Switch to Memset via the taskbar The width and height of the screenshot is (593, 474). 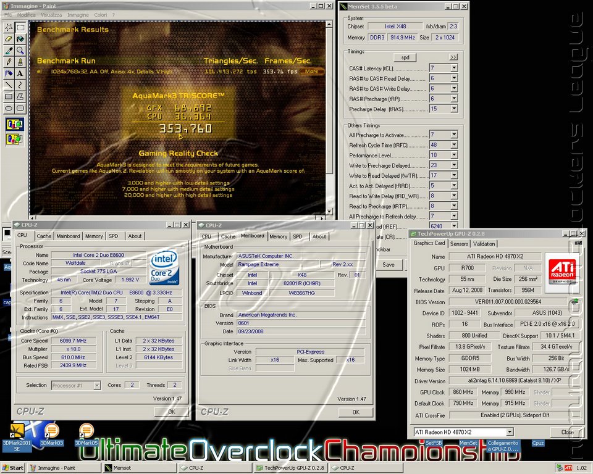[138, 468]
